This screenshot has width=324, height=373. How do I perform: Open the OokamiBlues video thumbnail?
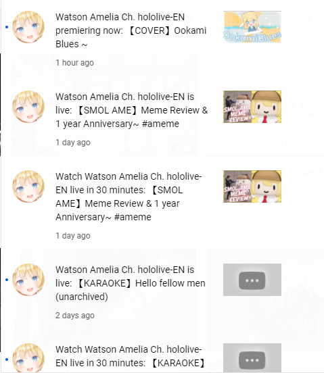click(x=252, y=27)
